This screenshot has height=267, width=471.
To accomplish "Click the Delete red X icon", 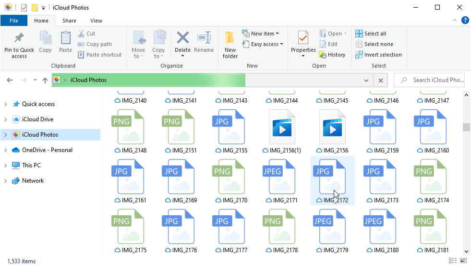I will [182, 38].
